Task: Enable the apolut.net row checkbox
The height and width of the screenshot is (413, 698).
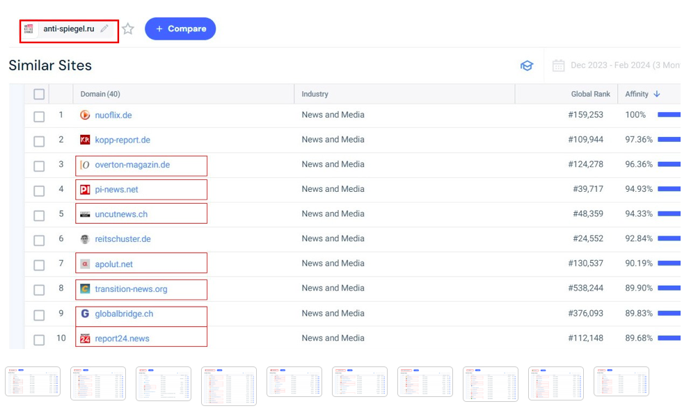Action: (x=39, y=265)
